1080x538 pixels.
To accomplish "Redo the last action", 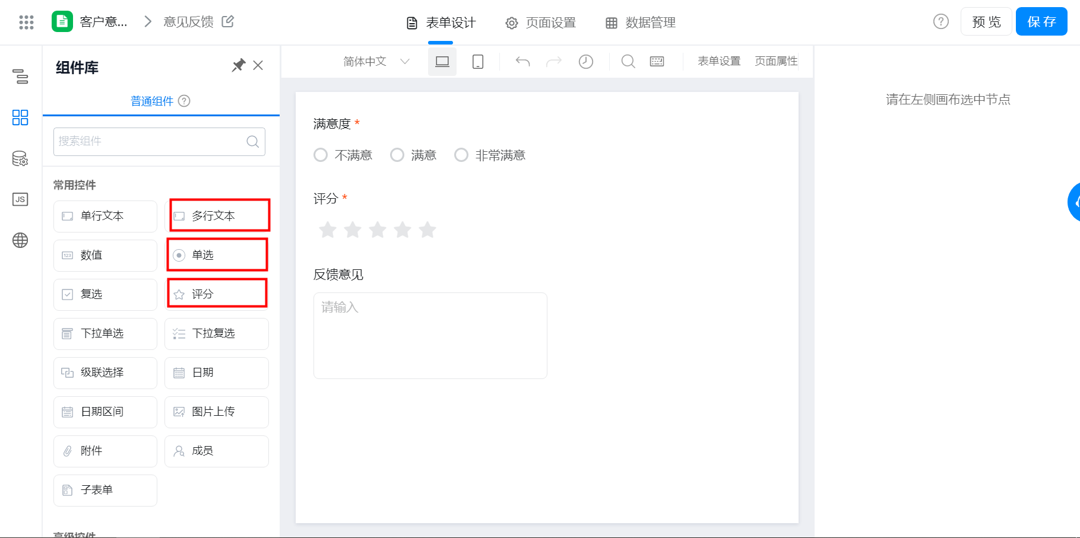I will click(x=554, y=62).
